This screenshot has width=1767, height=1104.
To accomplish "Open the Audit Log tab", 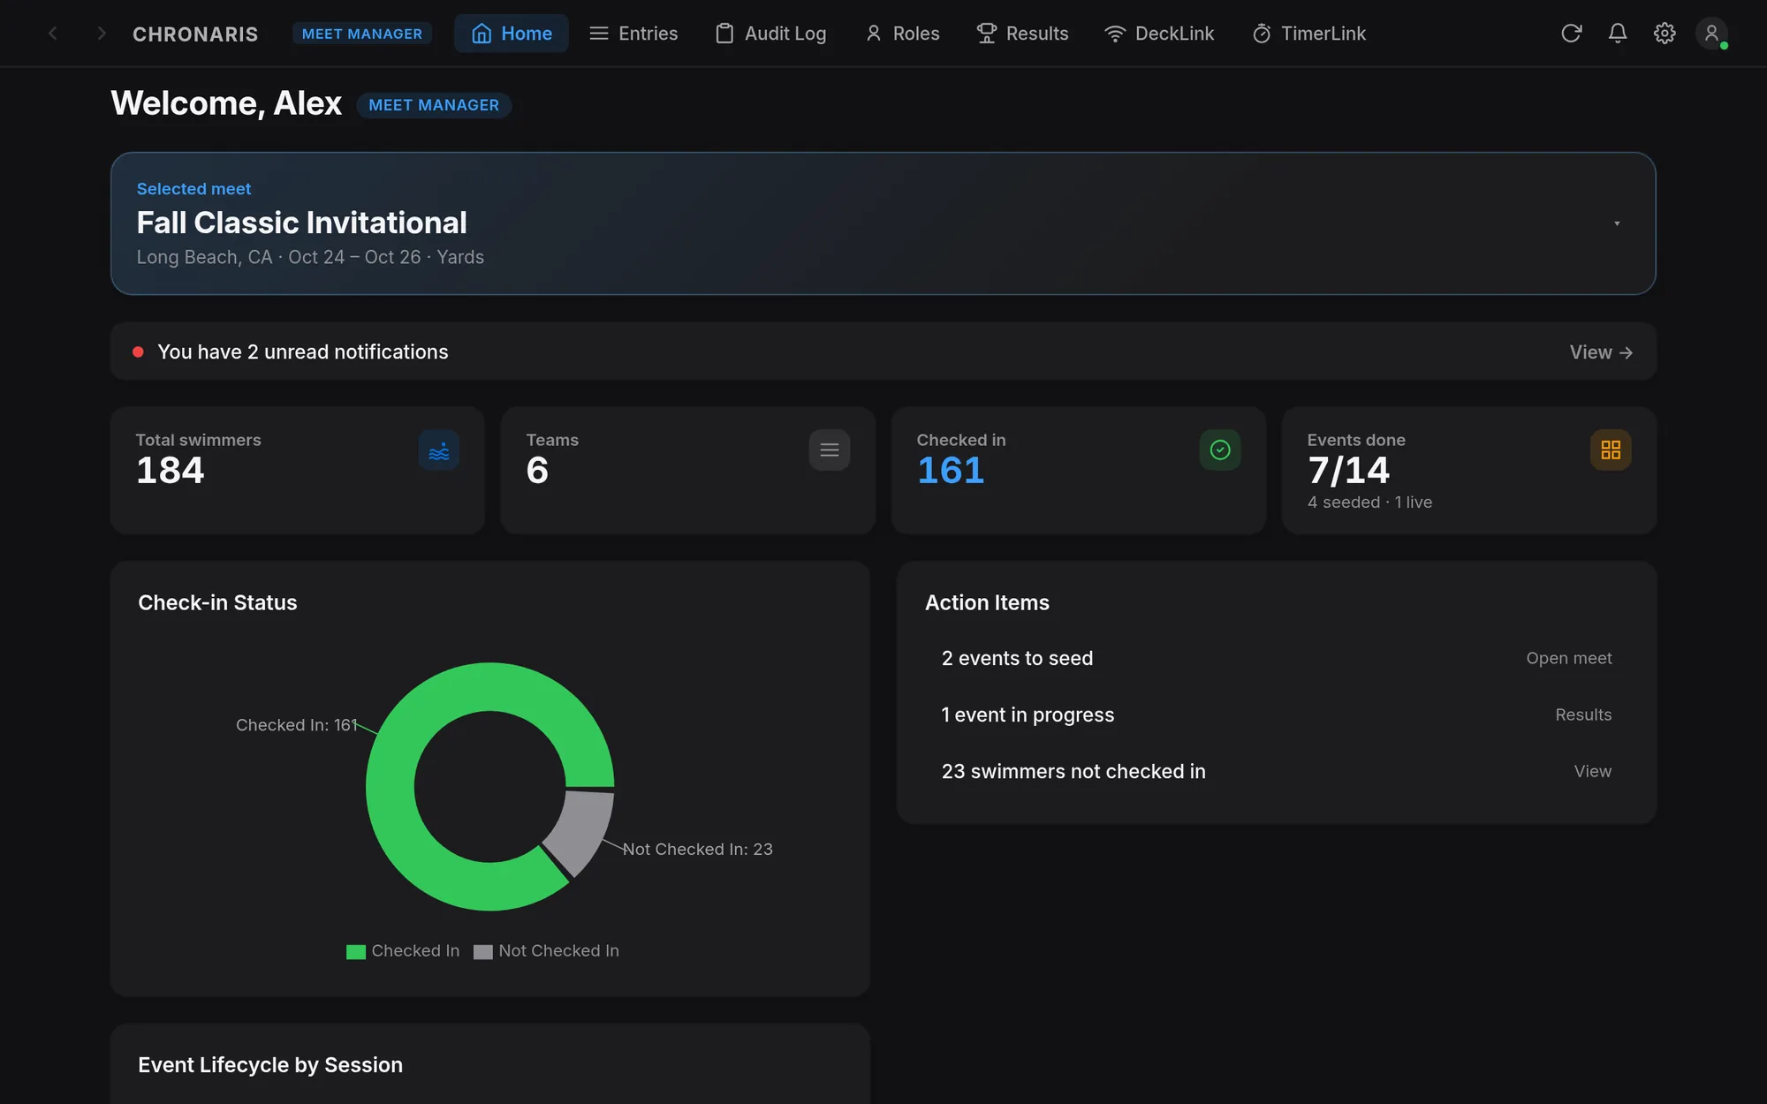I will 771,34.
